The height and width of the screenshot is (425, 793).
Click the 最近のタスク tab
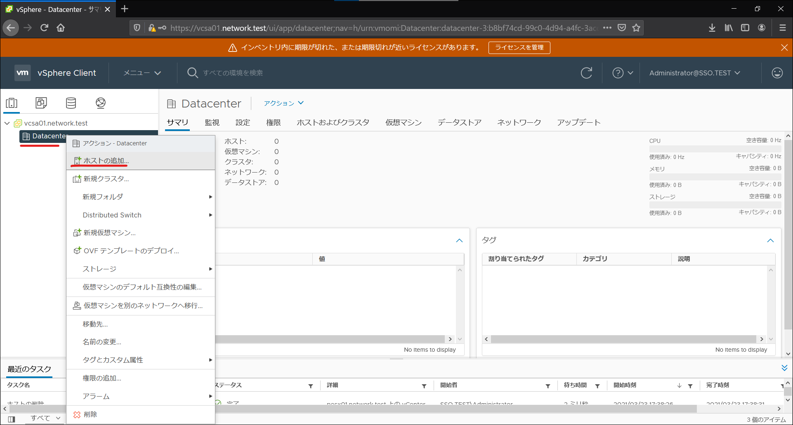pyautogui.click(x=29, y=369)
